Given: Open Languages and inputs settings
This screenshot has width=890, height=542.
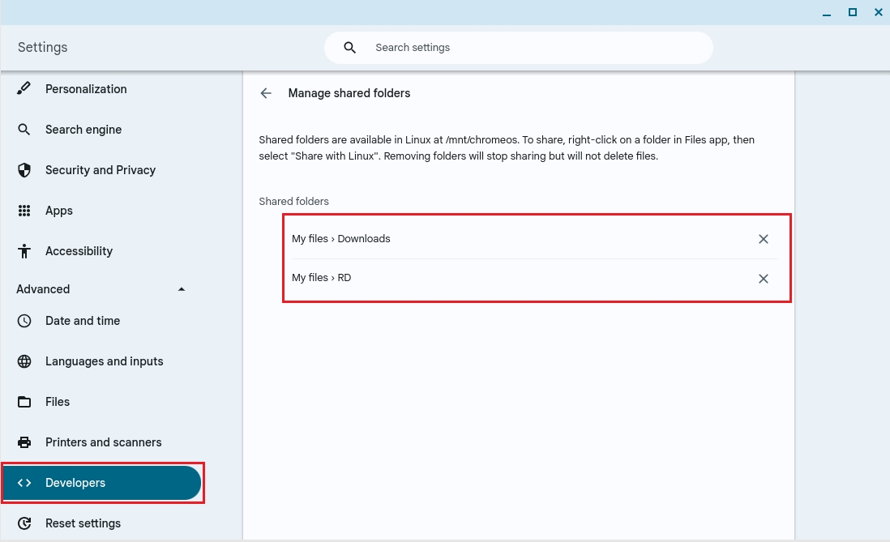Looking at the screenshot, I should click(x=104, y=361).
